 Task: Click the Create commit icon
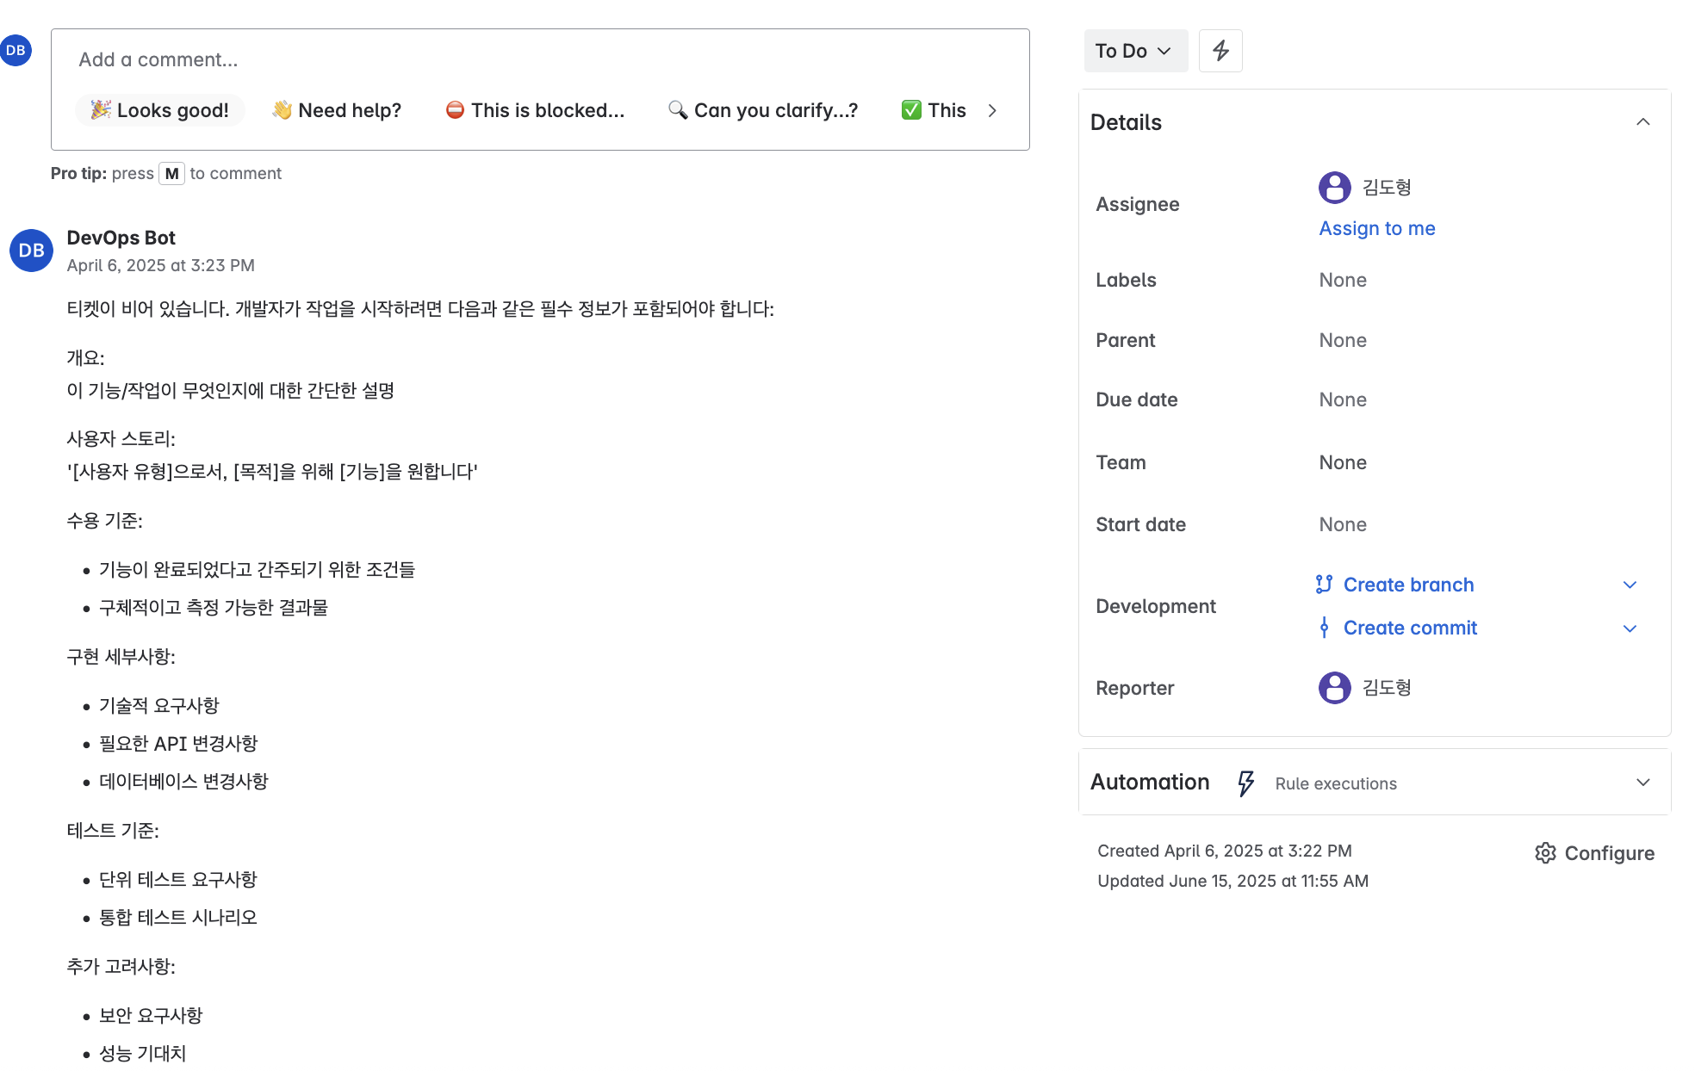[1324, 628]
